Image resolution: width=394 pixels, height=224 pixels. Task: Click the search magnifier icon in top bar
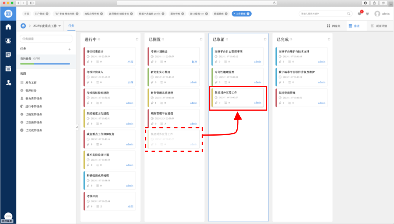coord(349,14)
